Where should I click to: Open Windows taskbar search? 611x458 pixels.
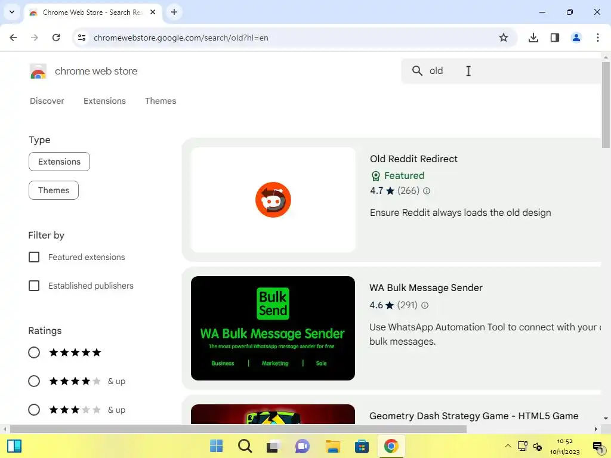point(245,446)
